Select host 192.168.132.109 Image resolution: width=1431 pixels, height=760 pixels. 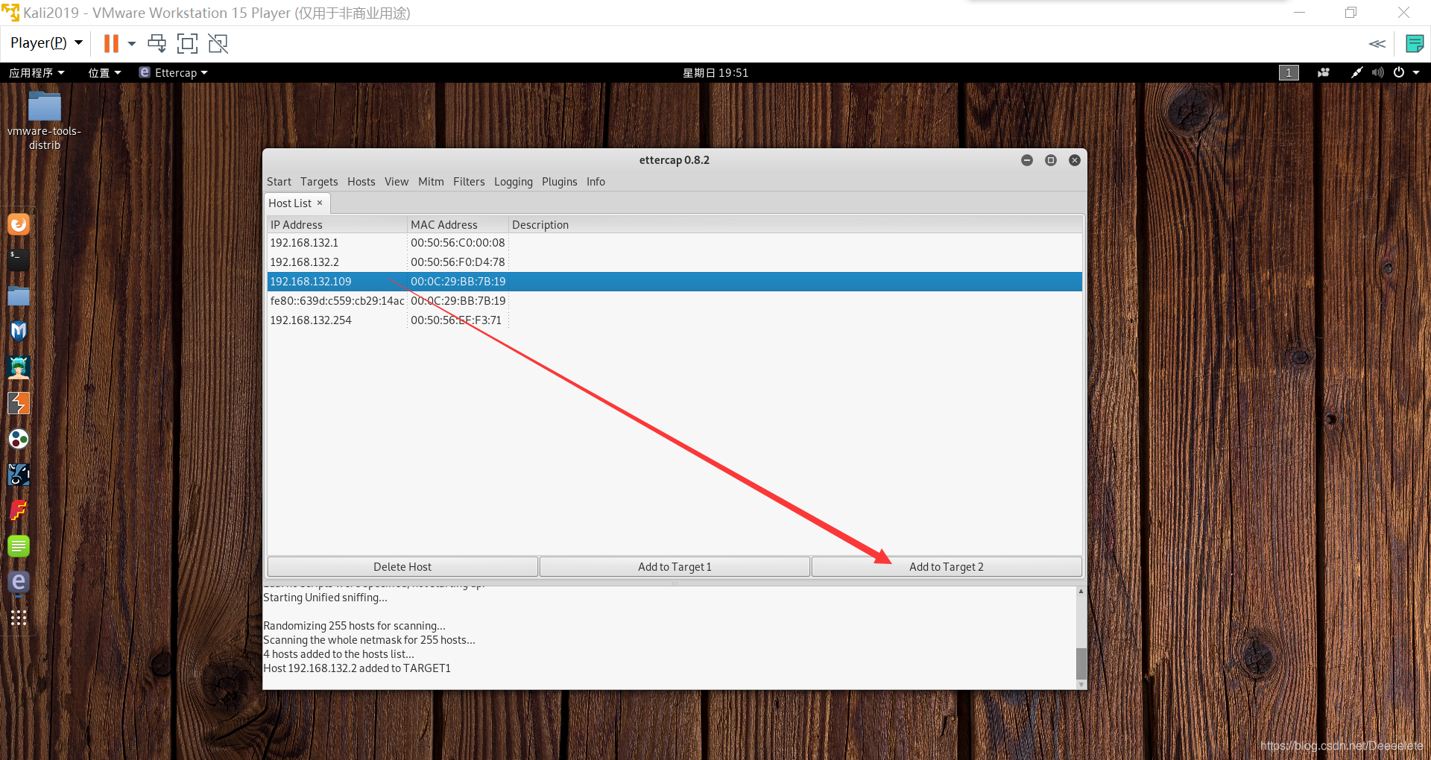[x=675, y=282]
